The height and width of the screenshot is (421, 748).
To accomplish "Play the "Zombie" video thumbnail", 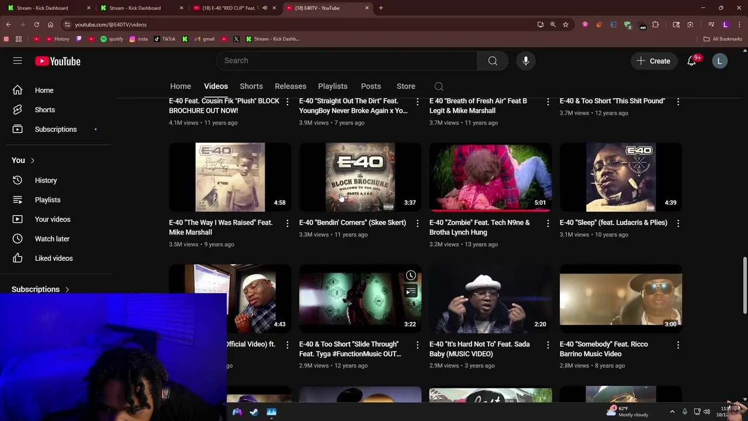I will coord(490,177).
